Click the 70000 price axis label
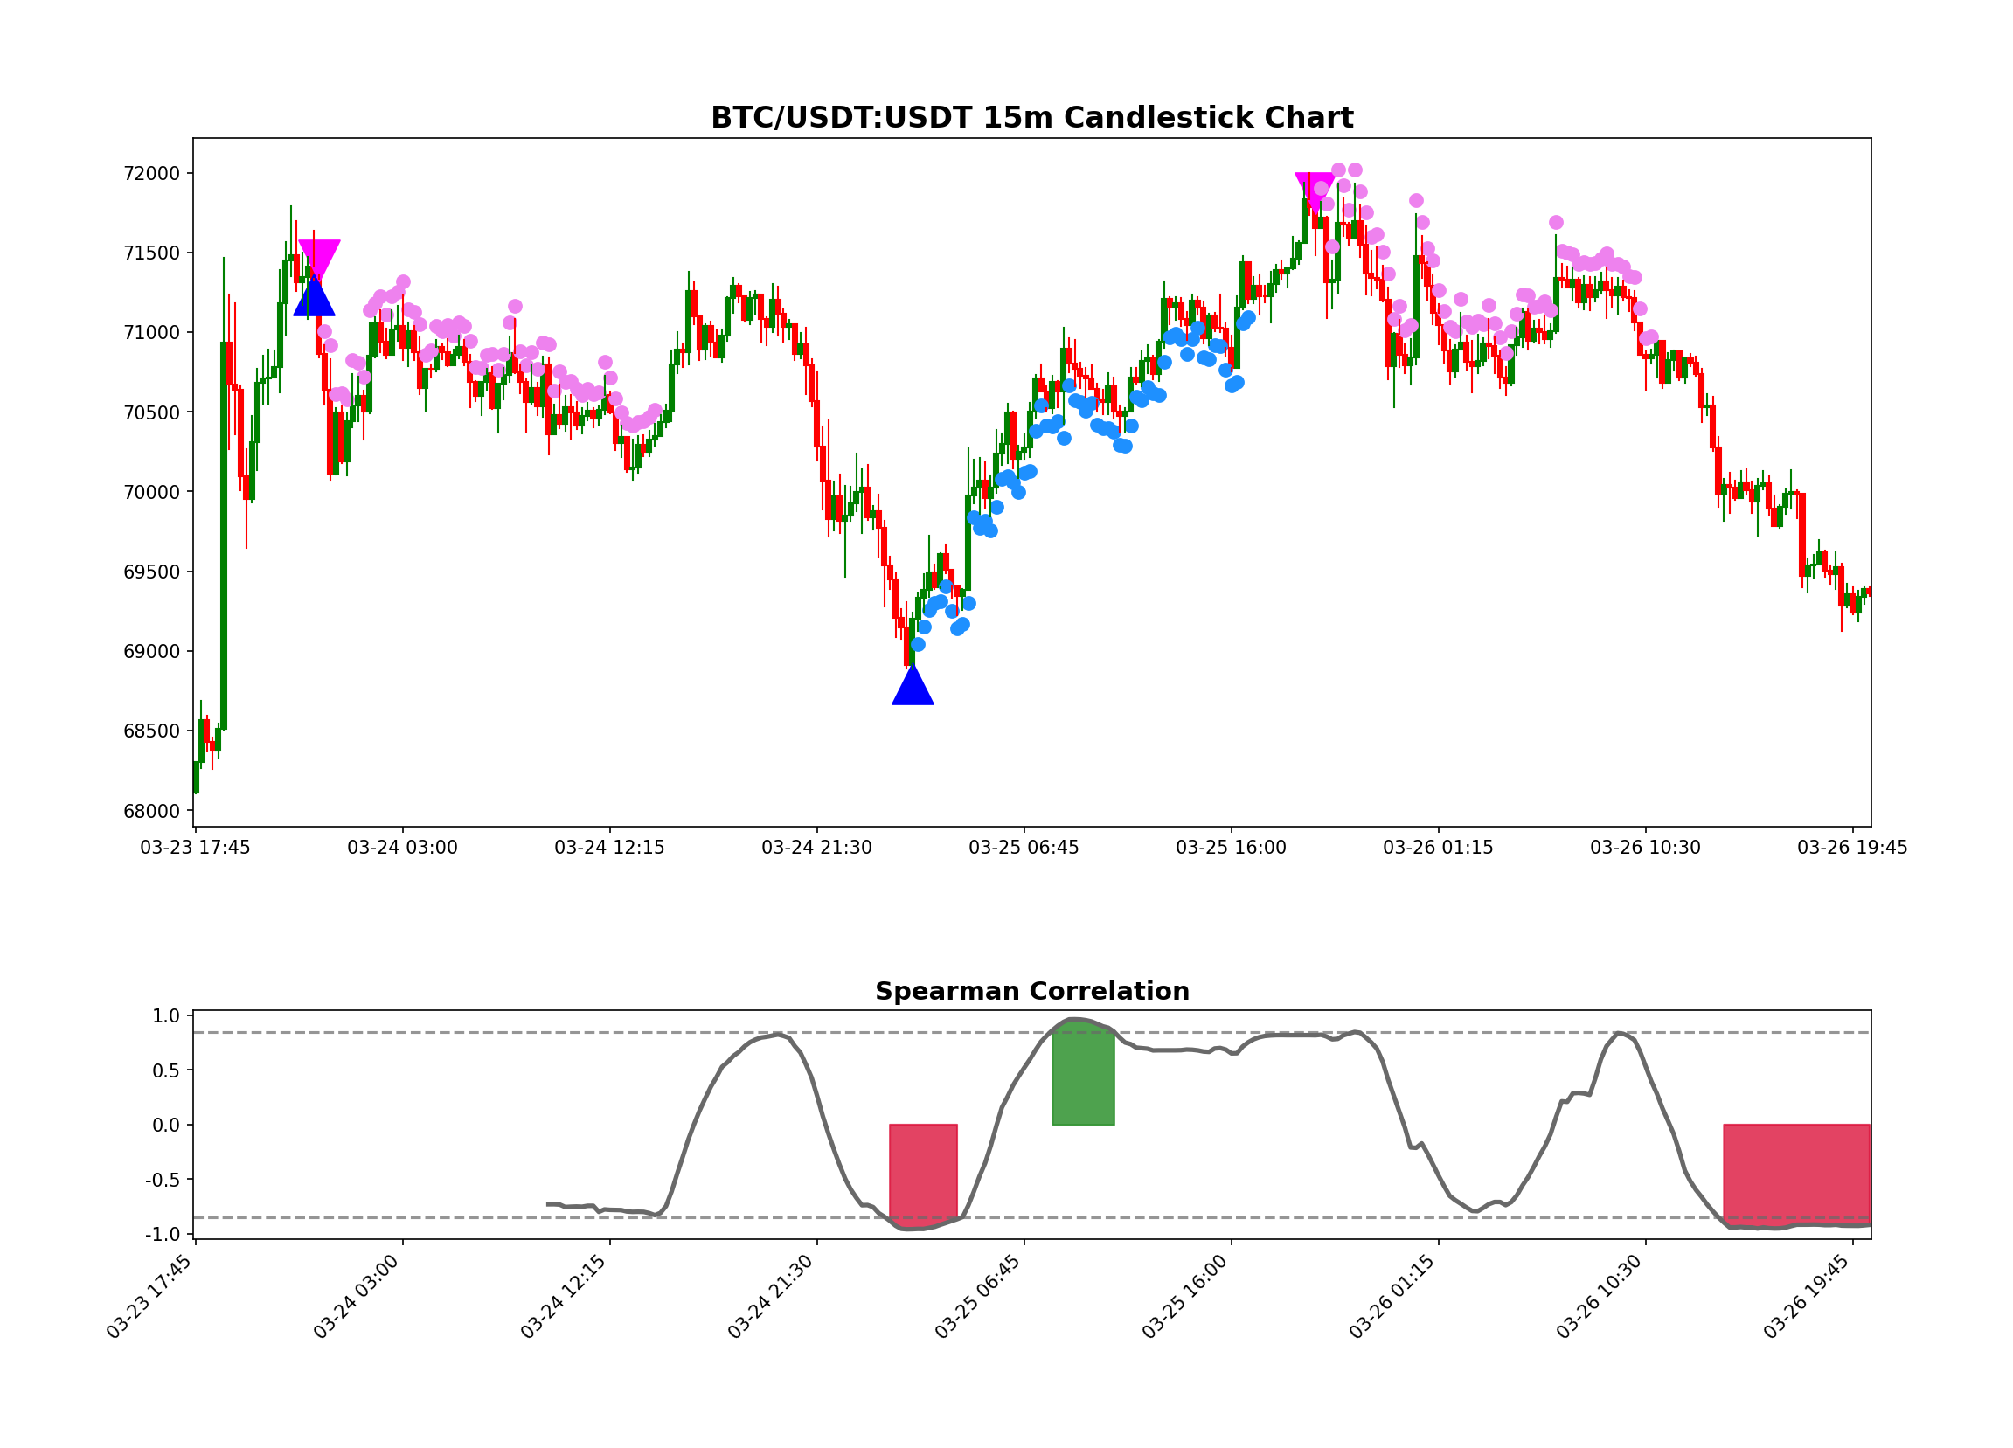Image resolution: width=2013 pixels, height=1448 pixels. [x=151, y=493]
